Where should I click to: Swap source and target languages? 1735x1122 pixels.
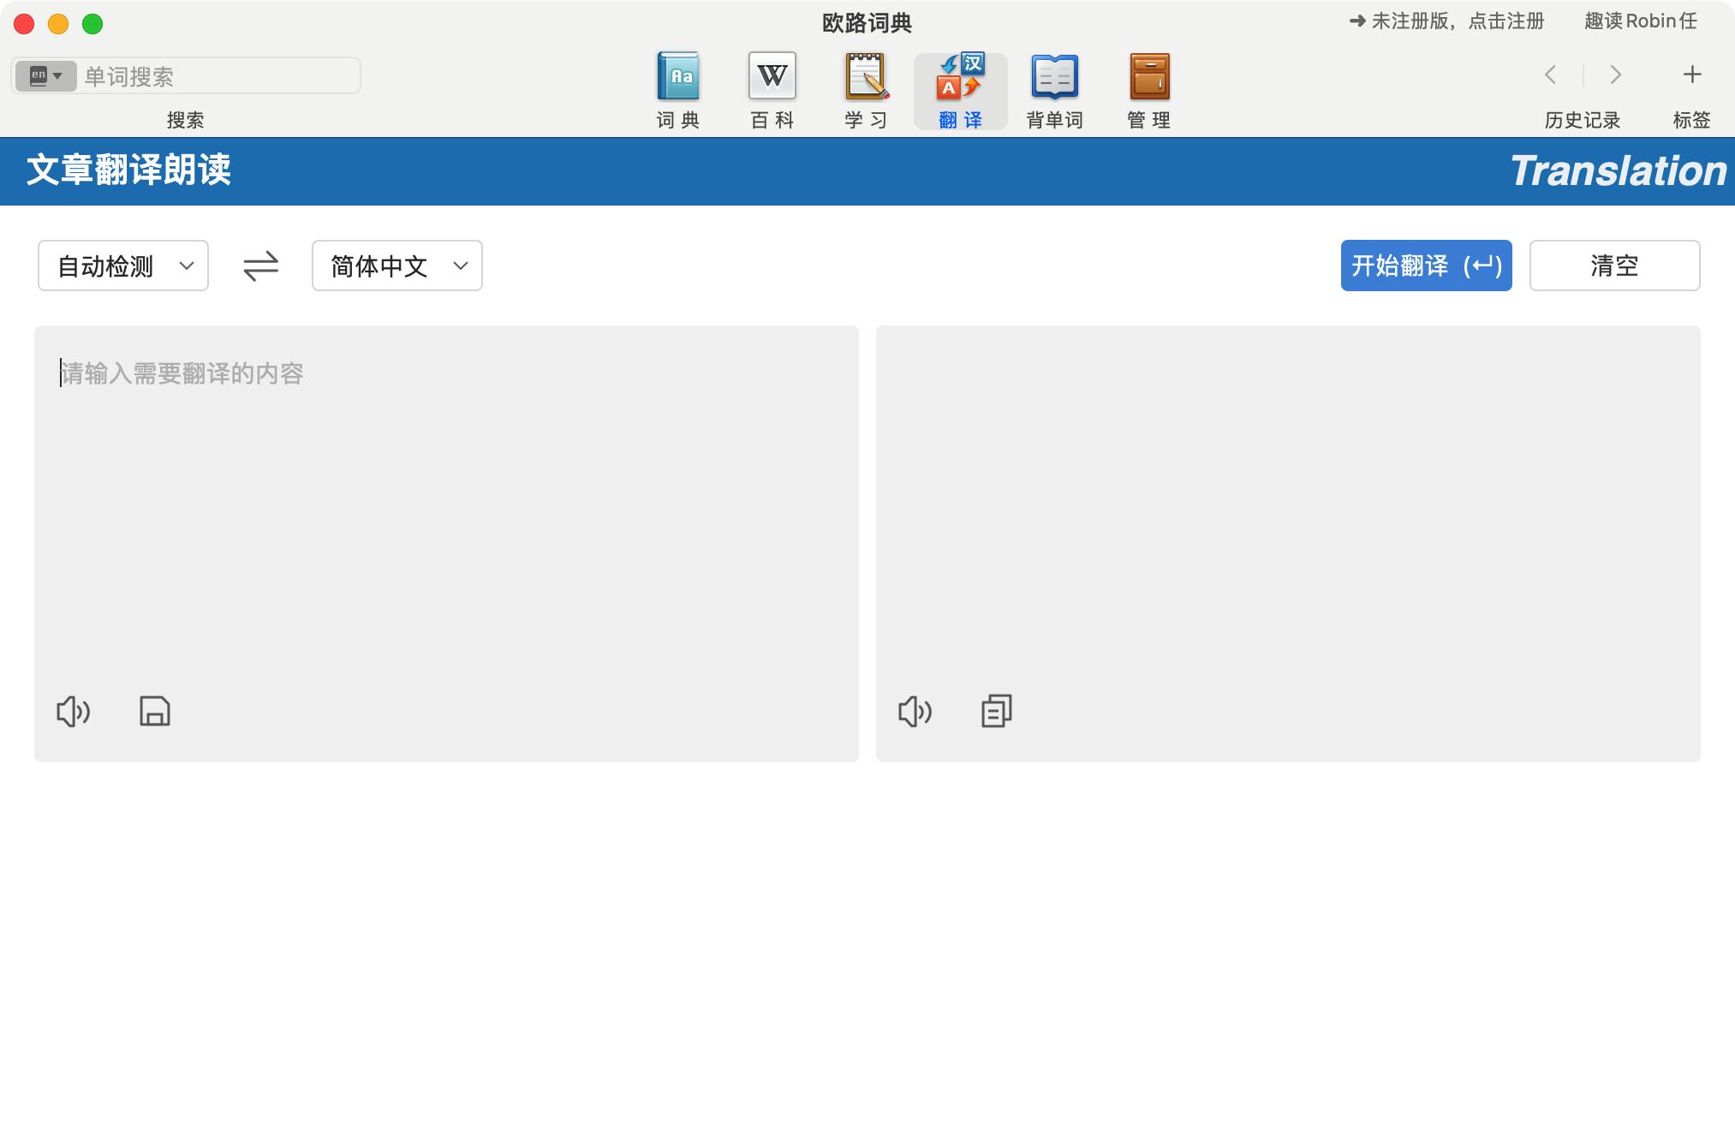260,266
